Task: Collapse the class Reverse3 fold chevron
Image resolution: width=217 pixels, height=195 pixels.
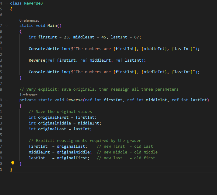Action: click(x=6, y=3)
